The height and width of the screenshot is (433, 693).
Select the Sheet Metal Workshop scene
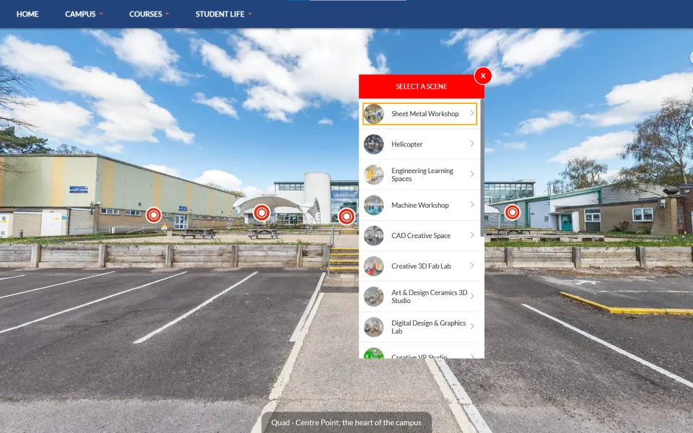419,113
